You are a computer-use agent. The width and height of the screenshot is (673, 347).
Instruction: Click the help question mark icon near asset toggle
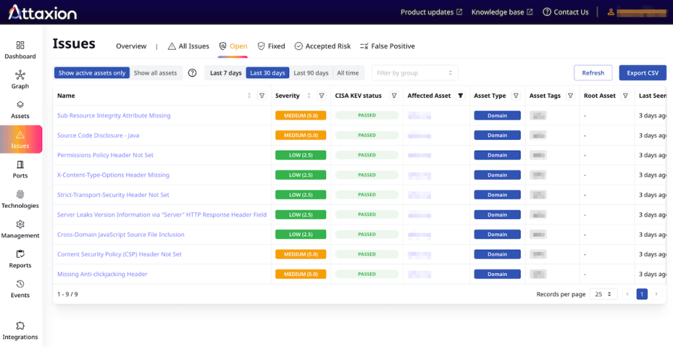click(x=193, y=73)
